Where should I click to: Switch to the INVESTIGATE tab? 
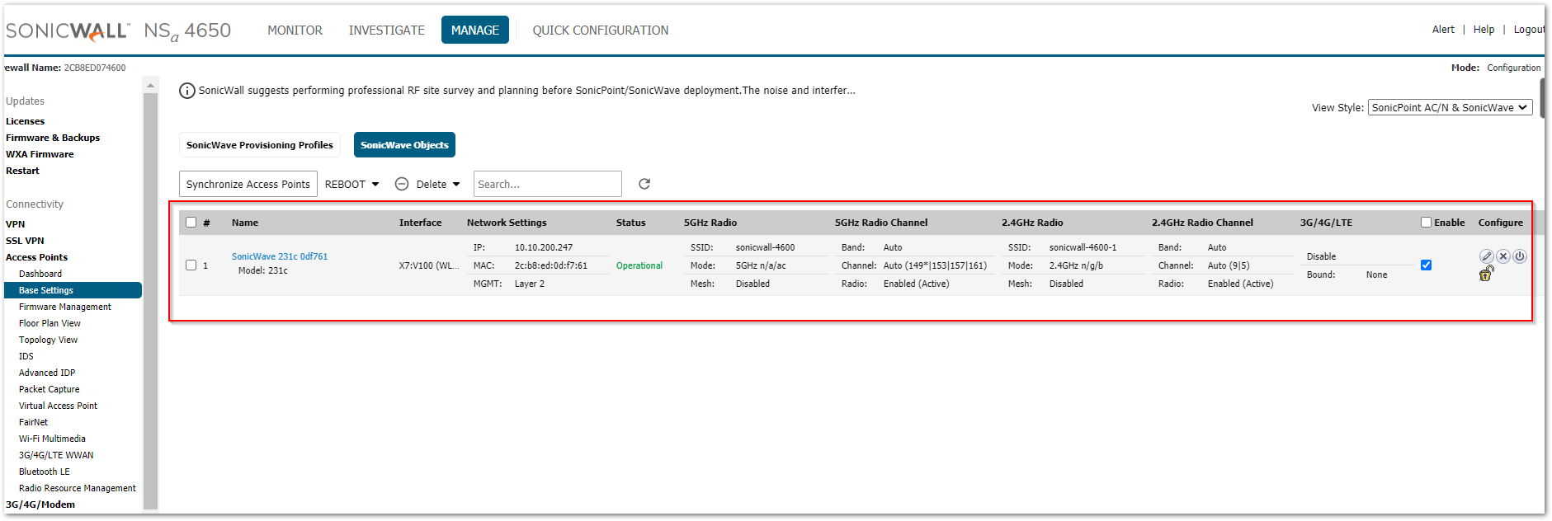click(x=386, y=31)
